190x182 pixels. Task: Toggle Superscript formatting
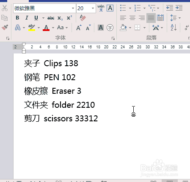[x=69, y=18]
